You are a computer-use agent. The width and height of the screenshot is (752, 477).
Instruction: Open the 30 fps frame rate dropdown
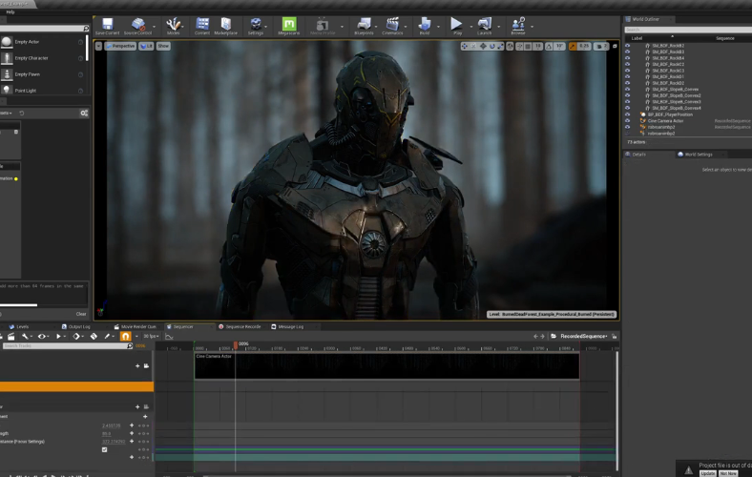[150, 336]
